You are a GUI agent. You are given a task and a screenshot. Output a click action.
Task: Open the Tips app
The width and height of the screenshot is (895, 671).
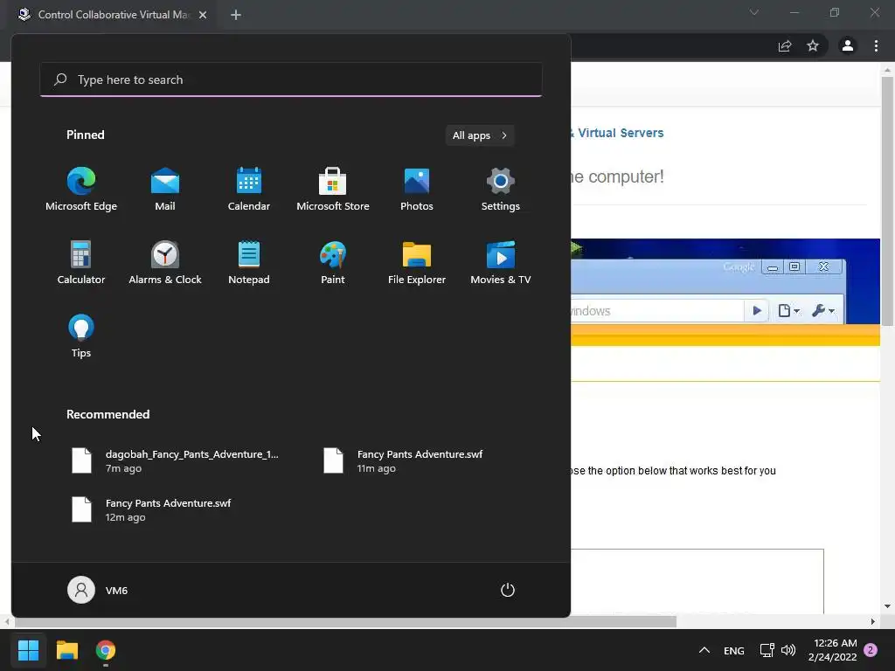pos(81,336)
